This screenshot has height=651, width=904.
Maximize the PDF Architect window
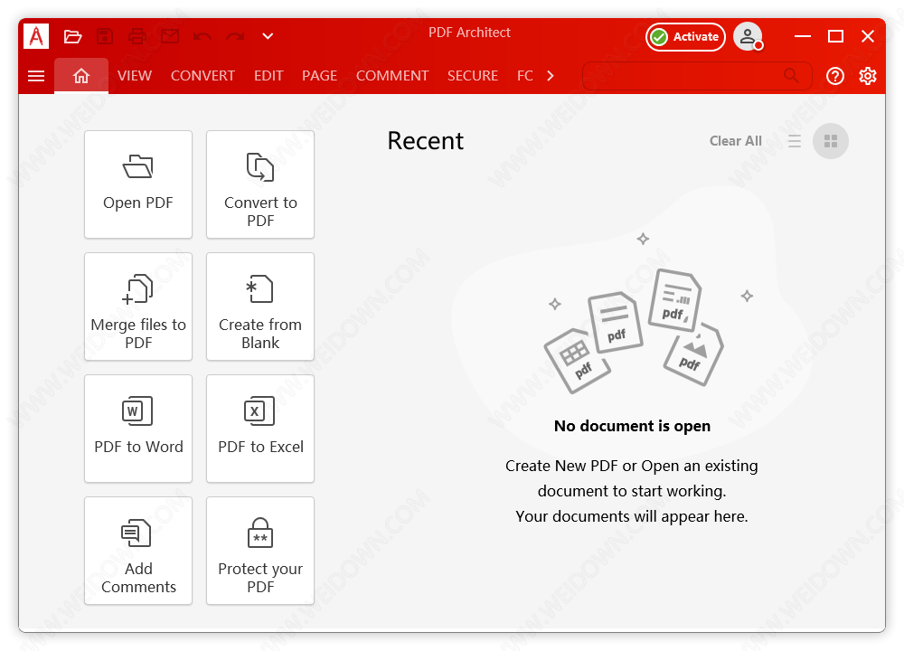(835, 36)
